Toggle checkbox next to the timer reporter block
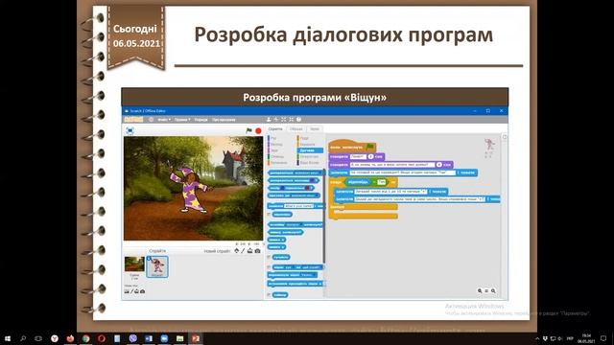Image resolution: width=614 pixels, height=345 pixels. point(269,294)
